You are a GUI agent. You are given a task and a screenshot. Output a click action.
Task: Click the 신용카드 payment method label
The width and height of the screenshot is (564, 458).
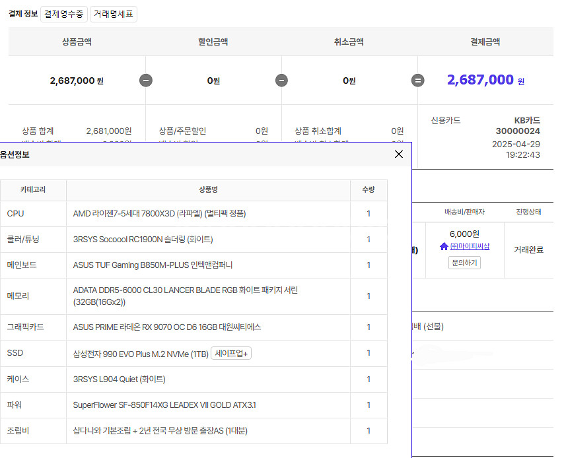pyautogui.click(x=446, y=120)
